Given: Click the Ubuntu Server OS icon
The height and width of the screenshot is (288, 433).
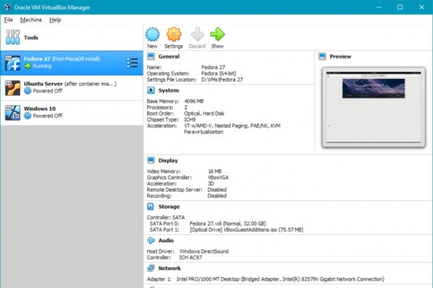Looking at the screenshot, I should (x=12, y=88).
